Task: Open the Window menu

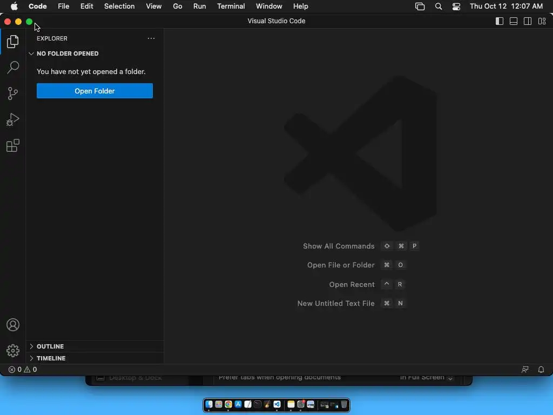Action: click(x=269, y=6)
